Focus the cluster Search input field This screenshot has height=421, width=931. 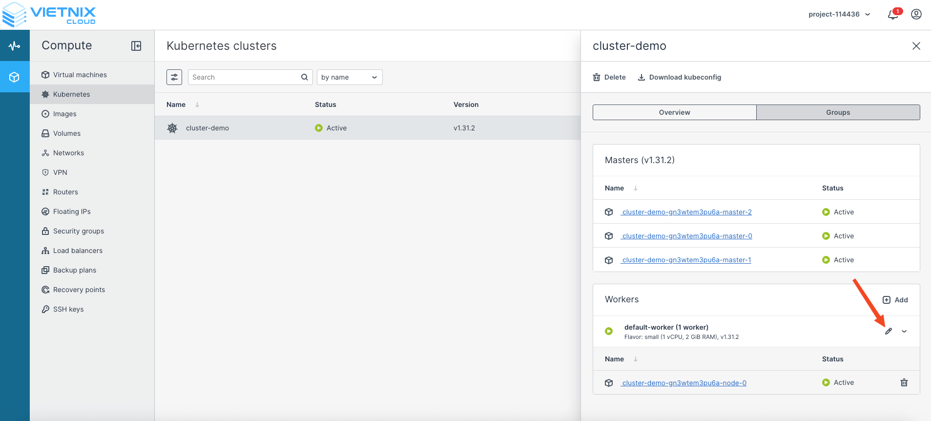click(244, 77)
